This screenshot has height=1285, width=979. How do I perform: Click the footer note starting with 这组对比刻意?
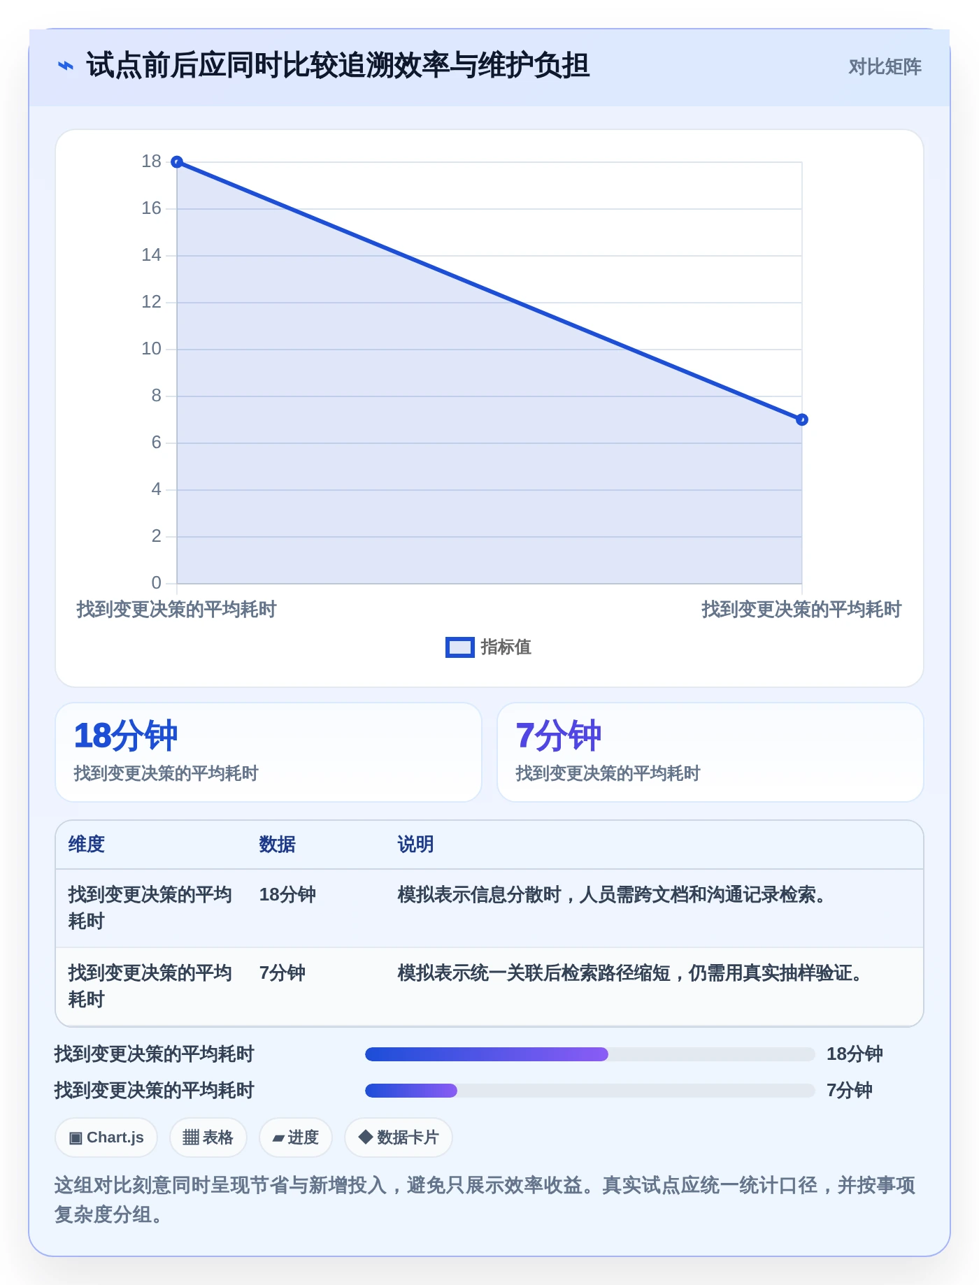click(x=485, y=1200)
